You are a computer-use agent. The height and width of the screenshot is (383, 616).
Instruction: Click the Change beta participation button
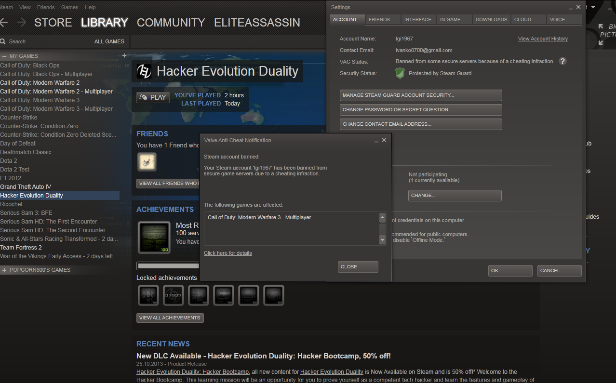[455, 196]
